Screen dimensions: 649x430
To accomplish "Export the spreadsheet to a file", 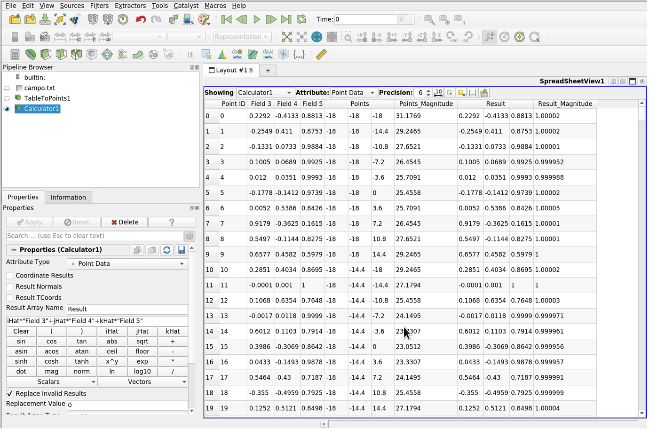I will (483, 93).
